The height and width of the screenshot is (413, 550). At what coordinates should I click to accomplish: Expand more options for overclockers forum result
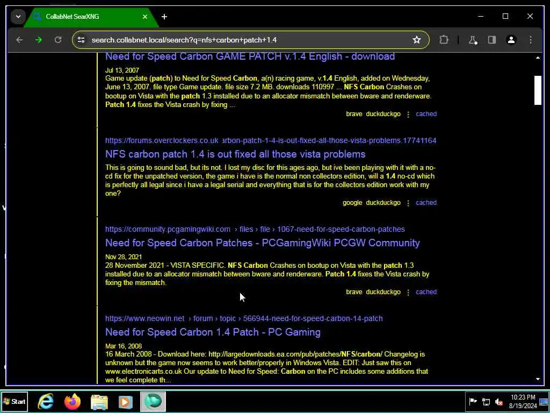point(408,203)
